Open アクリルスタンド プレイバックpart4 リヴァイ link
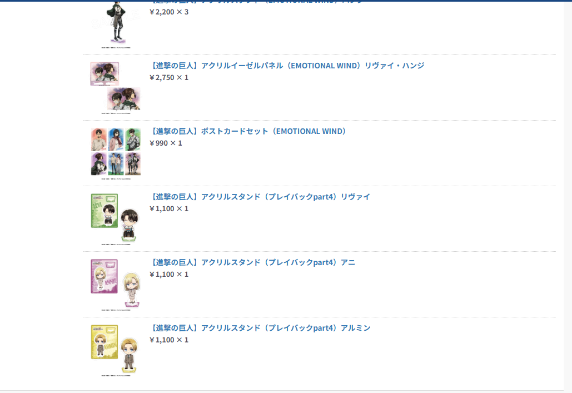Image resolution: width=572 pixels, height=393 pixels. point(260,197)
